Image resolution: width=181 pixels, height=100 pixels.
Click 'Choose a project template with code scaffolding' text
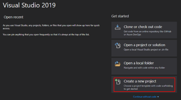(148, 86)
